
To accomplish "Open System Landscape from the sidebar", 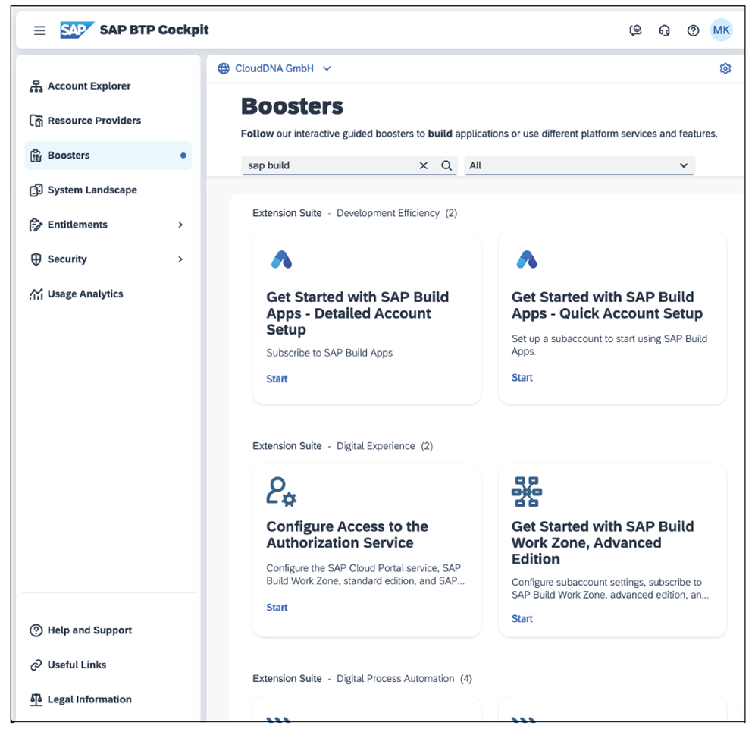I will tap(92, 190).
